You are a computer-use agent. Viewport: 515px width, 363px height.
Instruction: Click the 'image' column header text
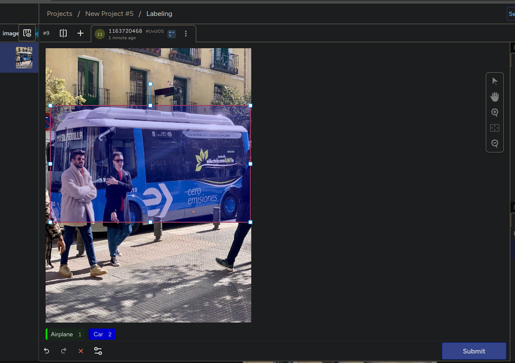point(10,33)
